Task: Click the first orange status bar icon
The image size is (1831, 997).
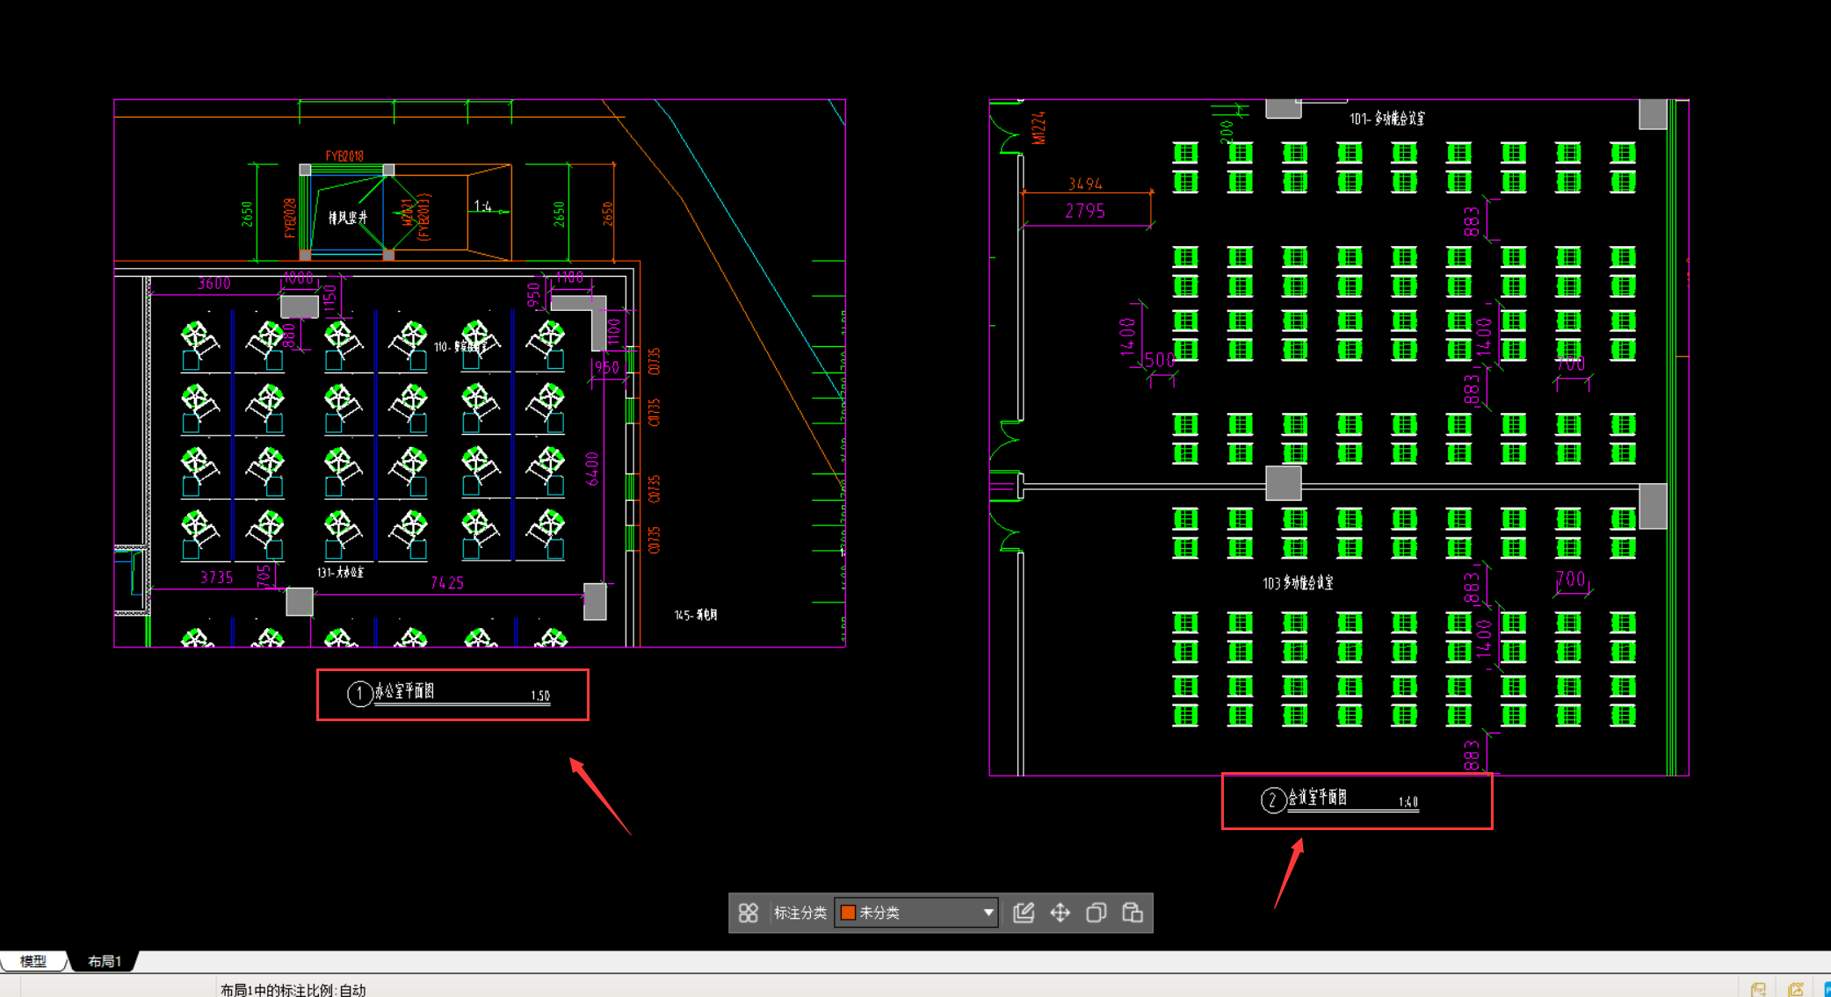Action: (x=1758, y=989)
